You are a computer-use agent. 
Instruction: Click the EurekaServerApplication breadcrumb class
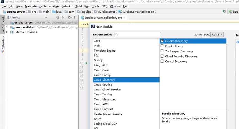coord(136,12)
